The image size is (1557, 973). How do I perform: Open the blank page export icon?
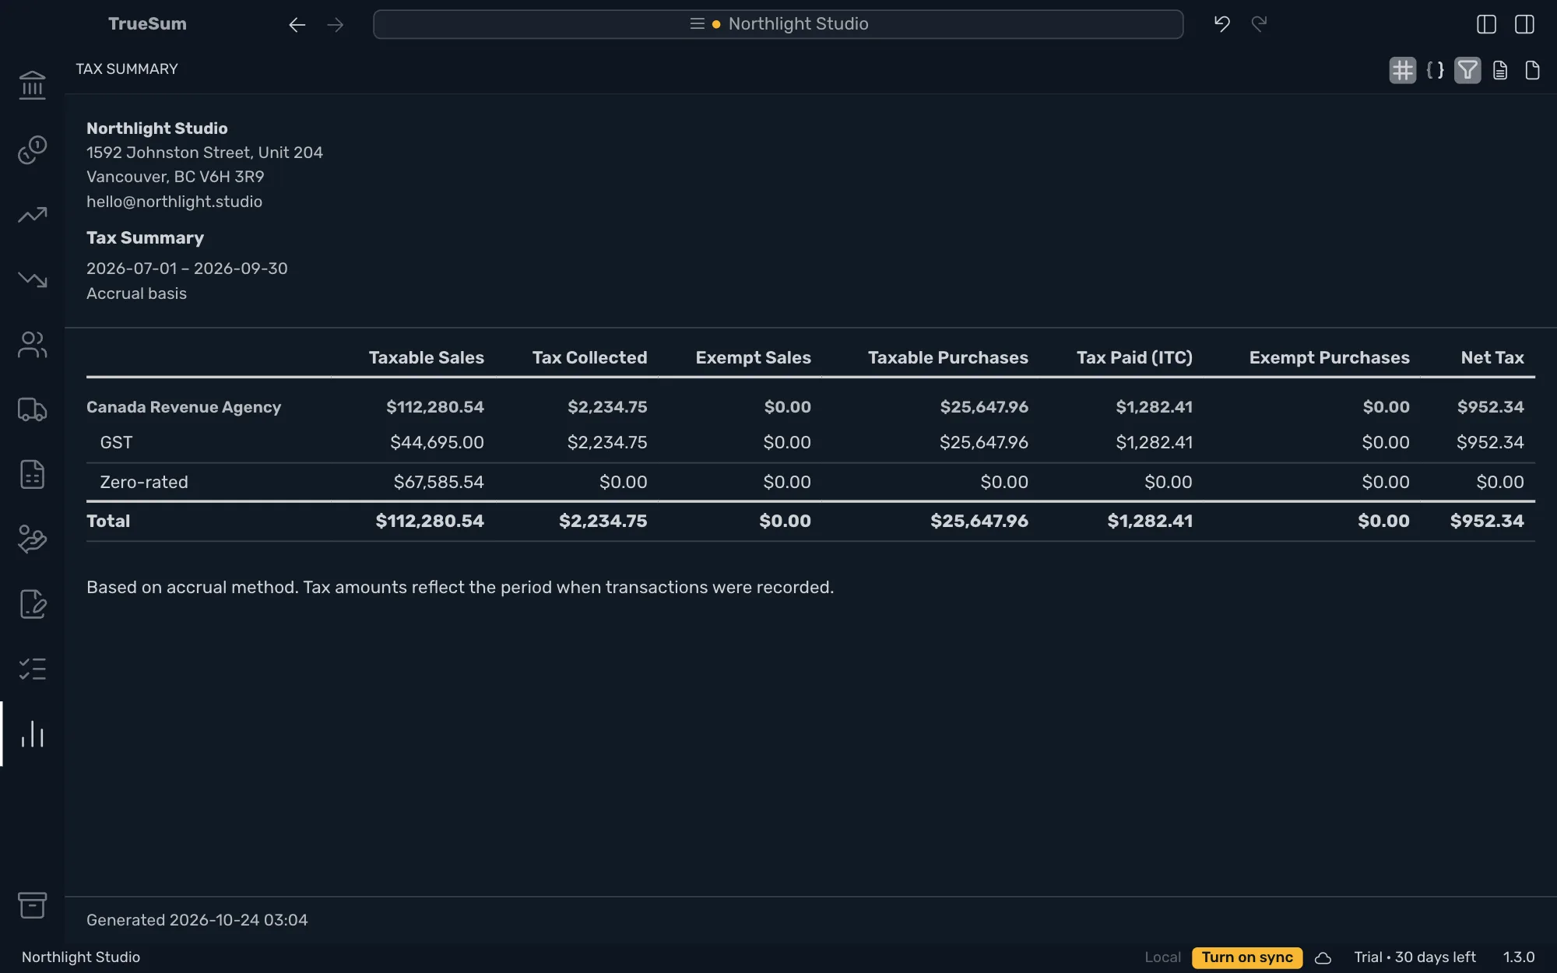(x=1532, y=70)
